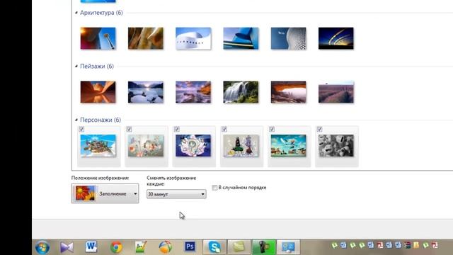Uncheck the question-mark swirl wallpaper checkbox
Image resolution: width=453 pixels, height=255 pixels.
pyautogui.click(x=177, y=129)
